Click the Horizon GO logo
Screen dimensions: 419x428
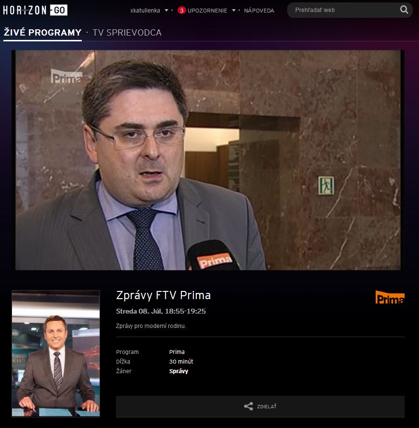tap(35, 11)
